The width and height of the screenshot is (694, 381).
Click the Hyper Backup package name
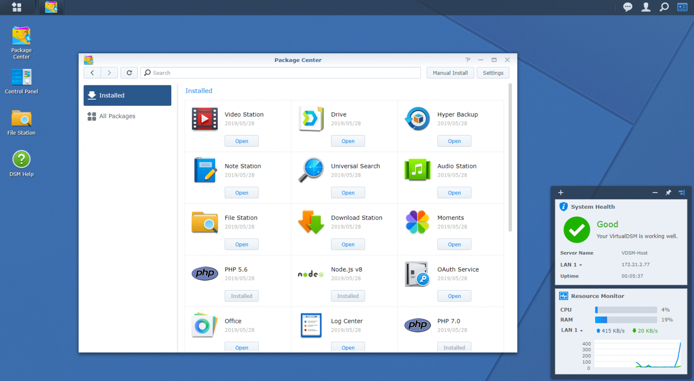point(458,114)
